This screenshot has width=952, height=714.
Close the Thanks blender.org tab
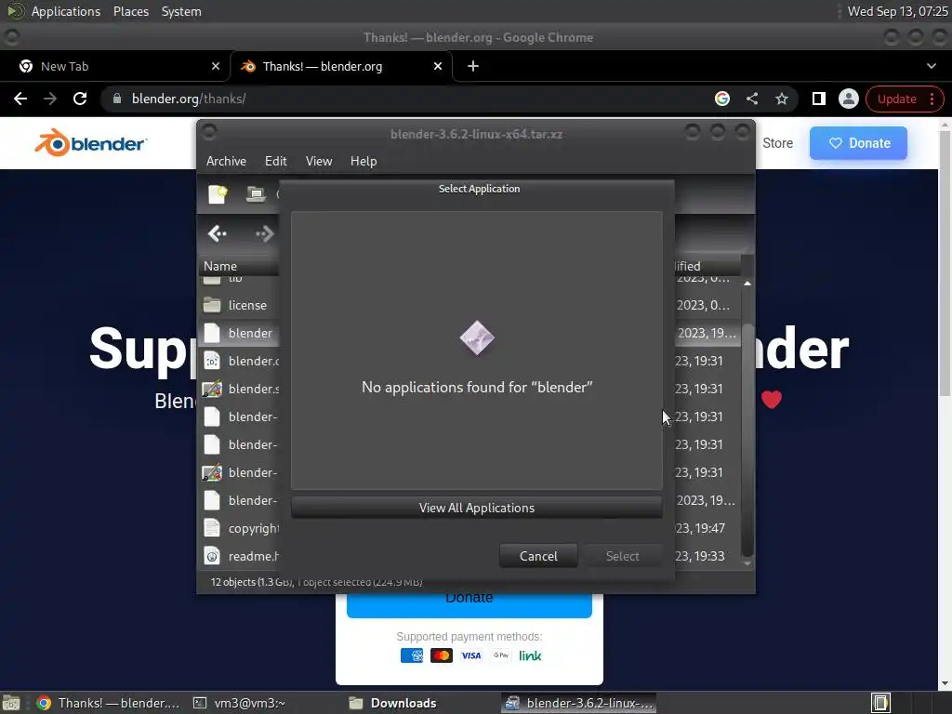pos(438,66)
